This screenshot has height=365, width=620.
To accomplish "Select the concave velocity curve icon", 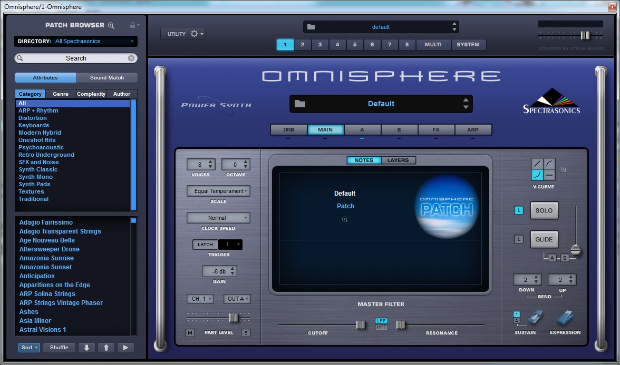I will [537, 175].
